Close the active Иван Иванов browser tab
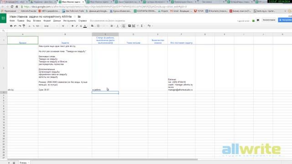The height and width of the screenshot is (164, 292). [83, 2]
